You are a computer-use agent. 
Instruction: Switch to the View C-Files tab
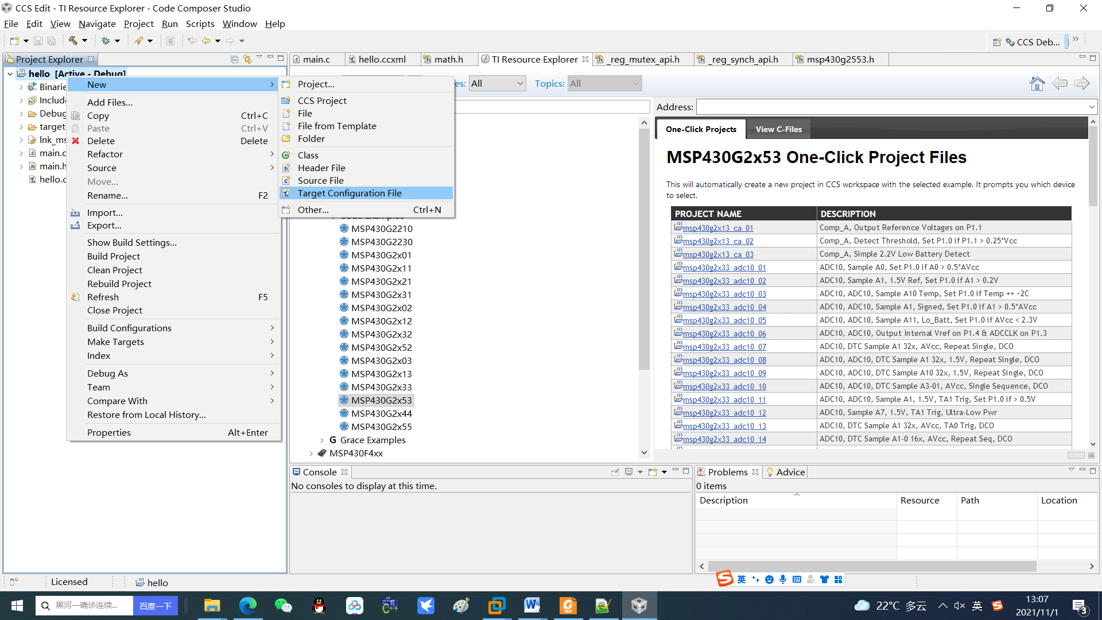(x=778, y=129)
